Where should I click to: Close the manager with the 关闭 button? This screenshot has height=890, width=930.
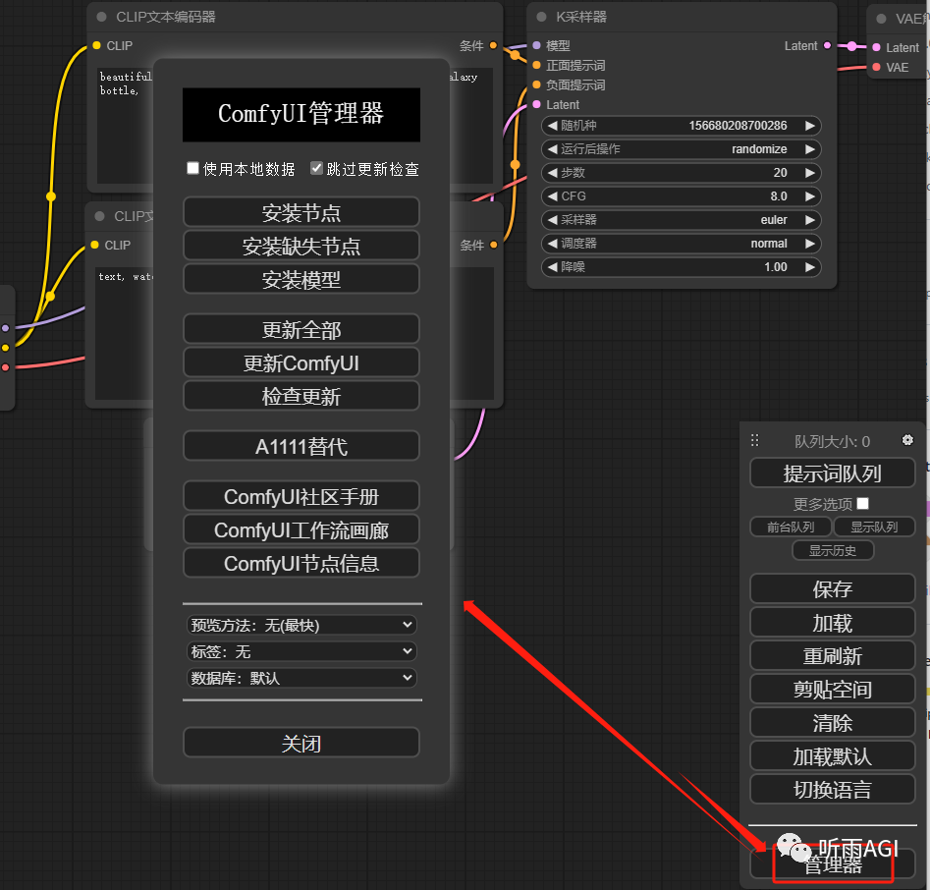[301, 743]
